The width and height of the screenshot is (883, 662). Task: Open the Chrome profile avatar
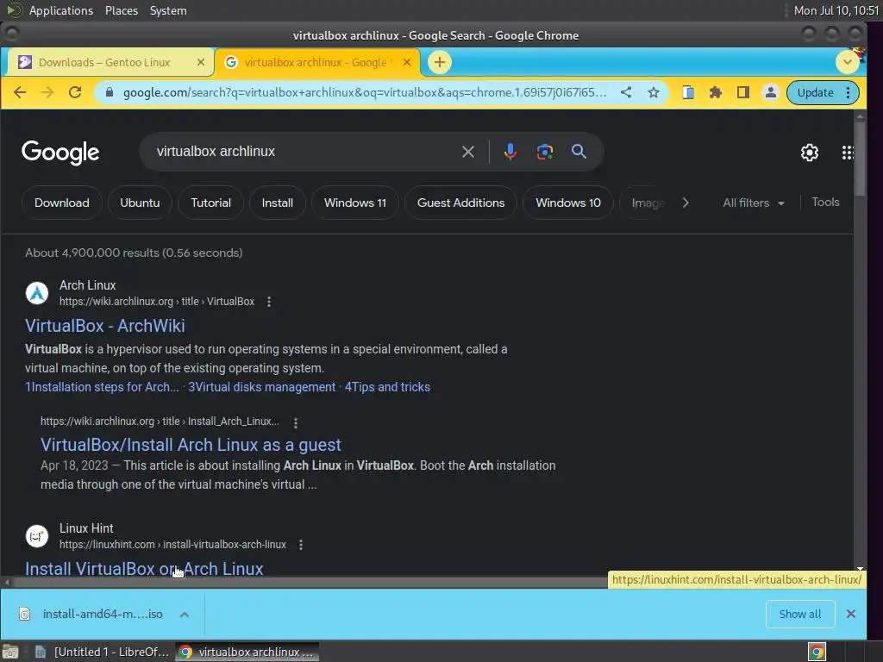770,92
